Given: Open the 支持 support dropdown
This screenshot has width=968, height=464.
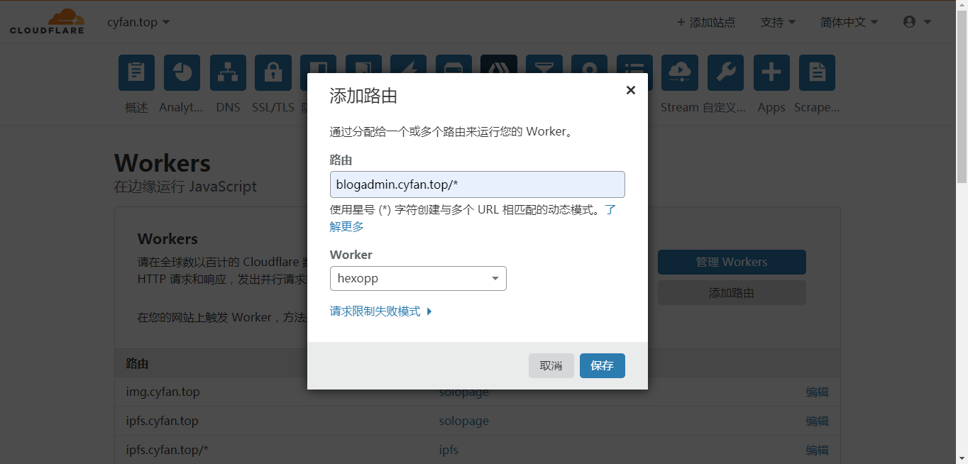Looking at the screenshot, I should (778, 22).
